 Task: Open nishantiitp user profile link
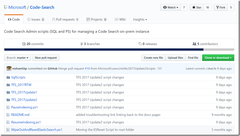19,68
